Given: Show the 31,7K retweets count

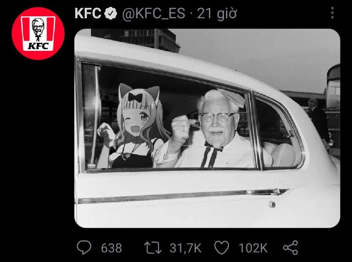Looking at the screenshot, I should (x=185, y=248).
